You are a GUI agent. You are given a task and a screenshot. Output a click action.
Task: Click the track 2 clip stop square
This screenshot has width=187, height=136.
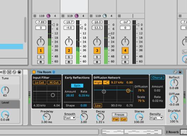63,16
